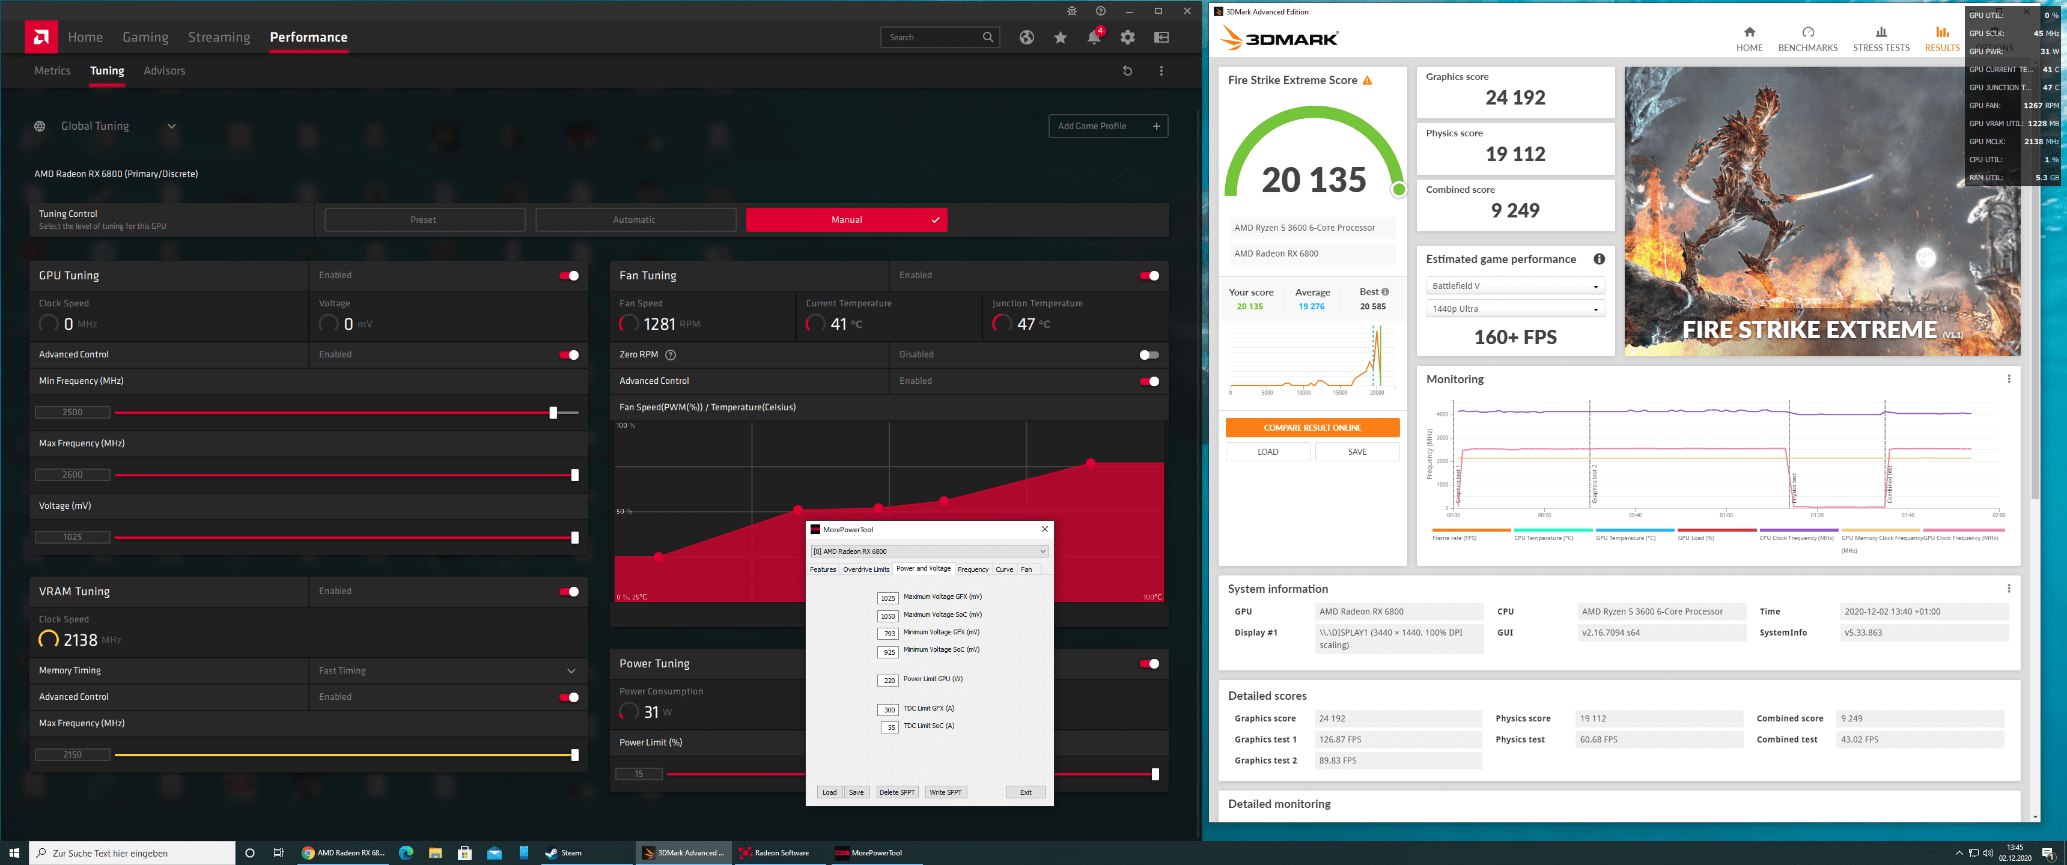Click Best score info icon
Screen dimensions: 2067x865
[1385, 292]
